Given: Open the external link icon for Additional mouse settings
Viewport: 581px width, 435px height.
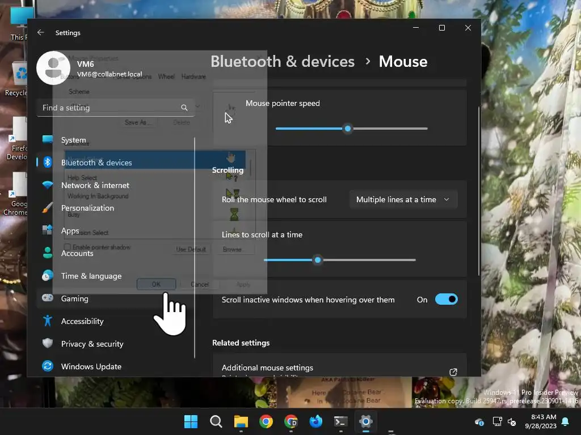Looking at the screenshot, I should (453, 372).
